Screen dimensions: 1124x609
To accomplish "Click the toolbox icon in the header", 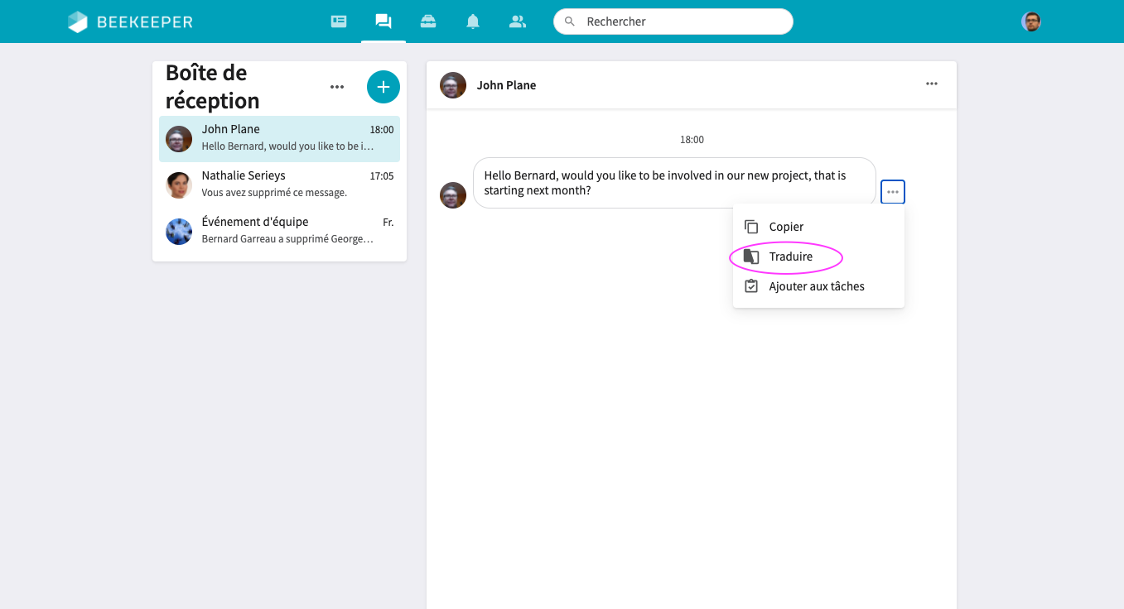I will coord(428,22).
